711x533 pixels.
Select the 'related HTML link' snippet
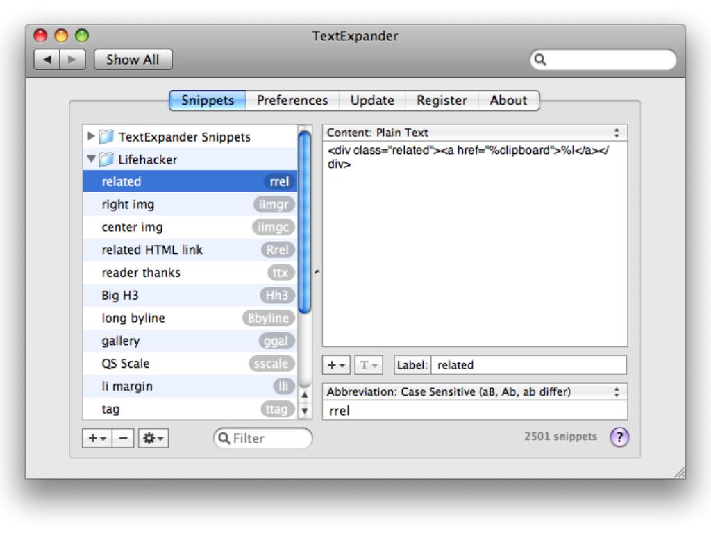[x=190, y=250]
